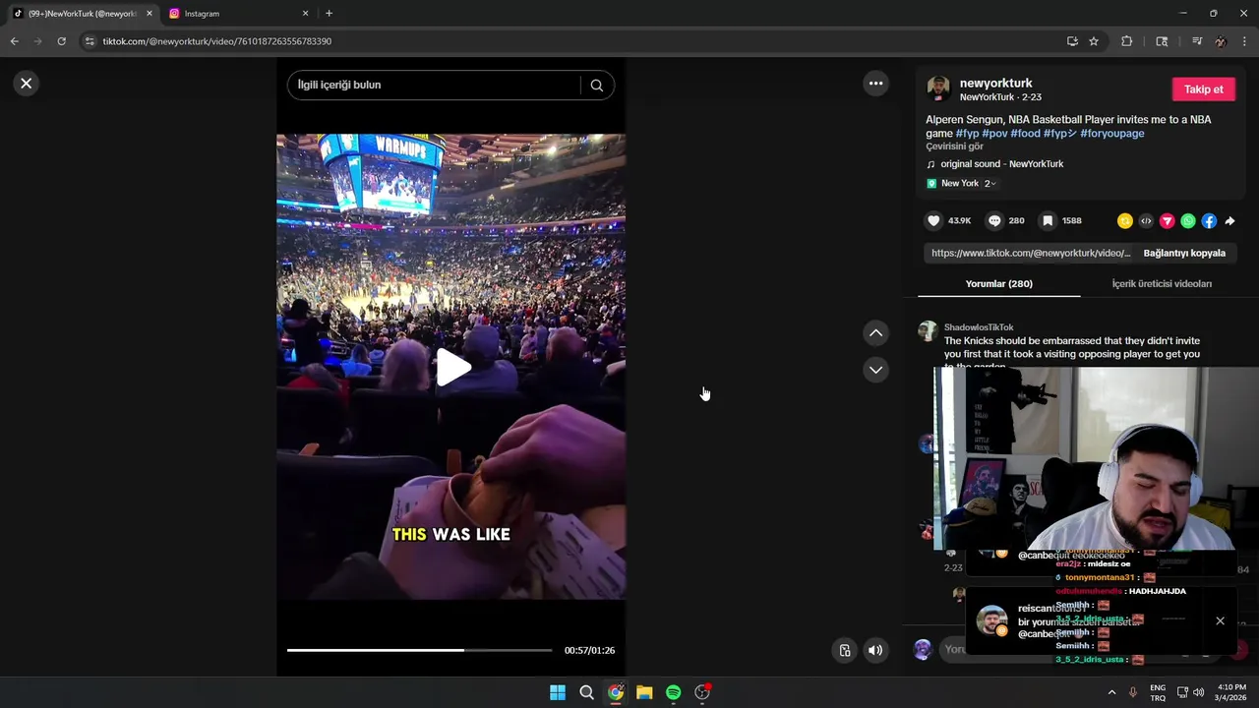Open ShadowlosTikTok commenter profile
This screenshot has width=1259, height=708.
click(x=979, y=327)
